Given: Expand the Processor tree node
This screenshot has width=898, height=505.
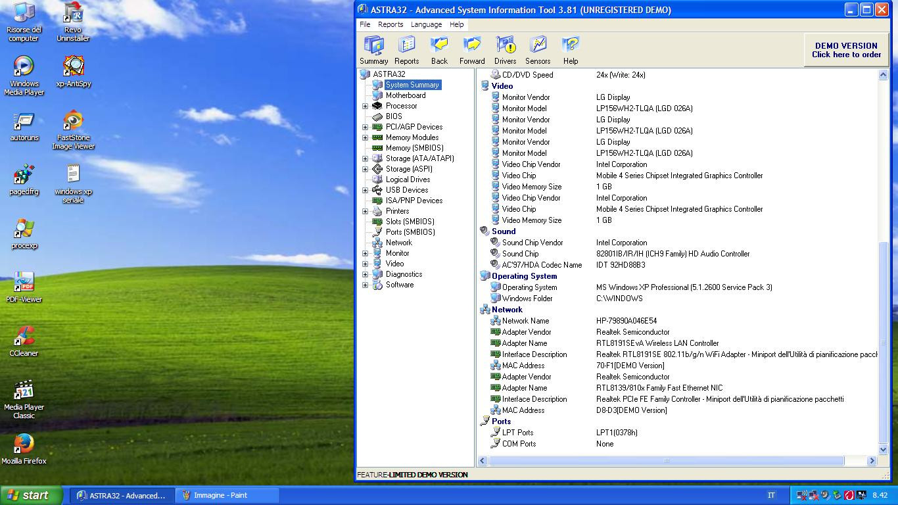Looking at the screenshot, I should tap(366, 106).
